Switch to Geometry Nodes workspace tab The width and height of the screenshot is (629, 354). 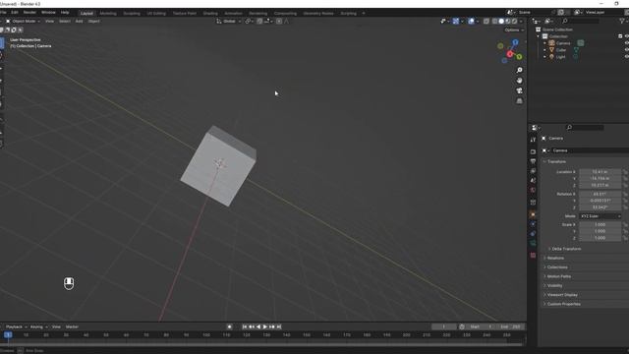pos(318,13)
